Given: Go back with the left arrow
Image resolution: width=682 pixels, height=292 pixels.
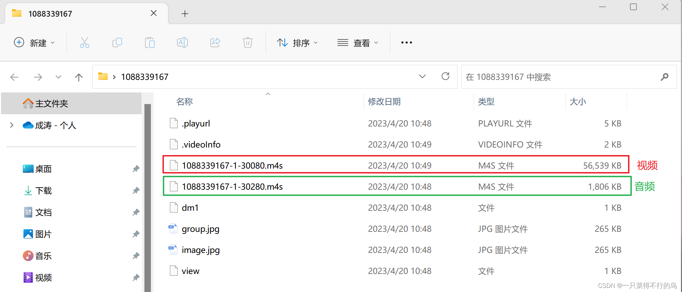Looking at the screenshot, I should [x=14, y=77].
